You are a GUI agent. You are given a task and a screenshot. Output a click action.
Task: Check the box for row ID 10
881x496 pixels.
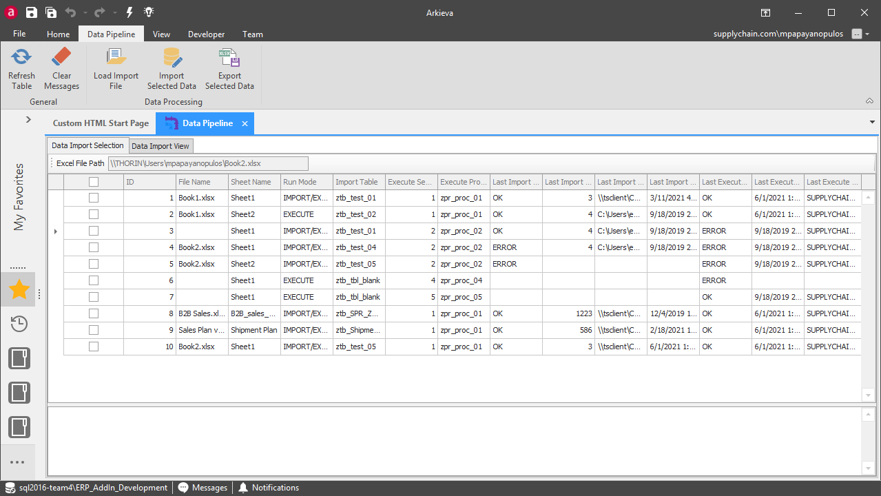(x=94, y=347)
